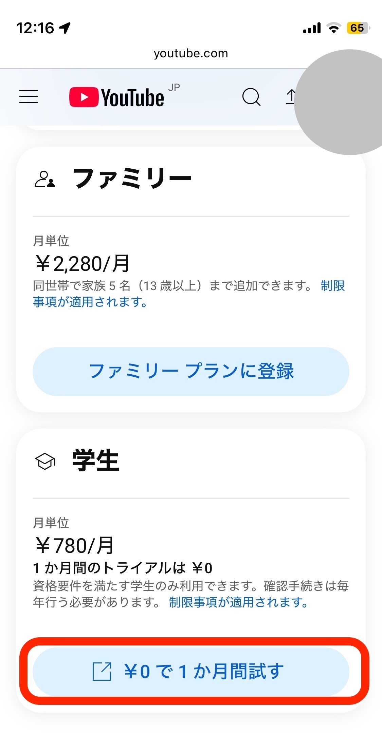
Task: Tap the student graduation cap icon
Action: click(45, 462)
